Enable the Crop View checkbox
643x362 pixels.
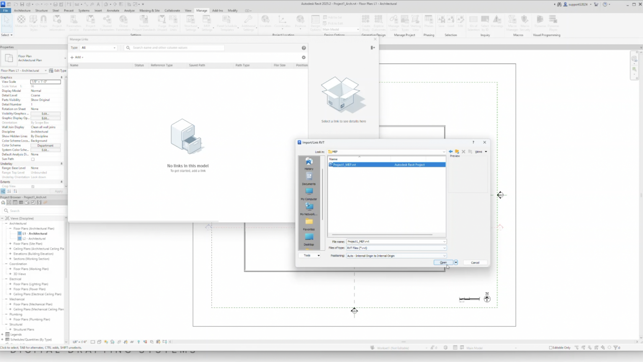coord(33,186)
